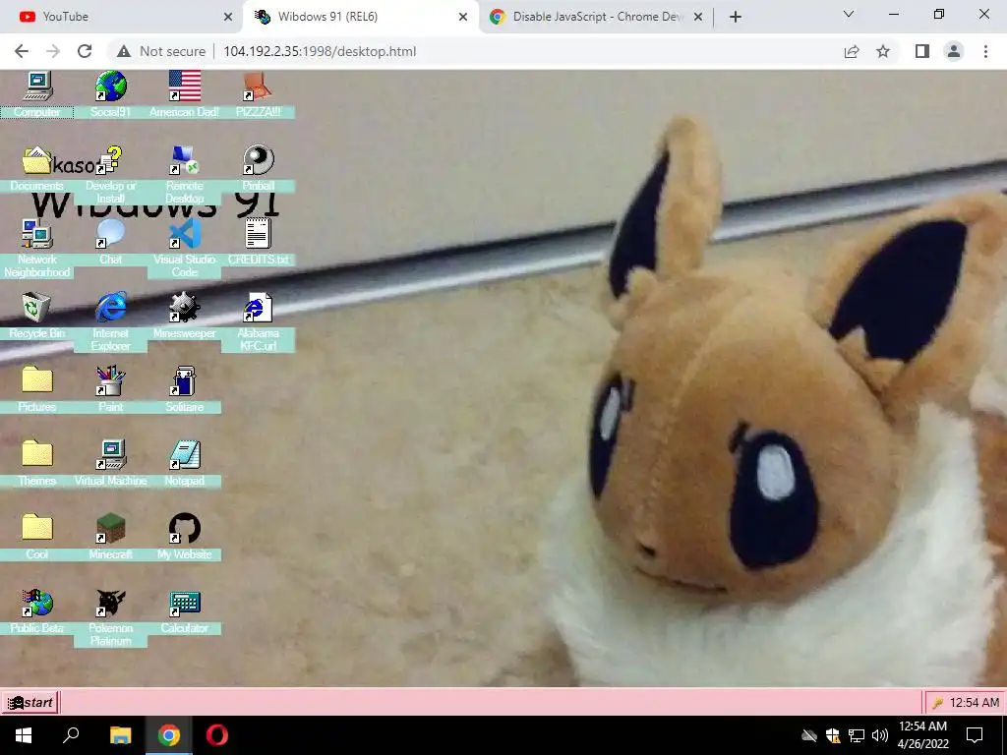
Task: Close the YouTube tab
Action: pos(228,17)
